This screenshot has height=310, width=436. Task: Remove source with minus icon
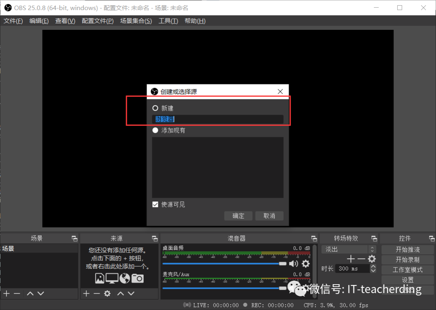click(96, 293)
